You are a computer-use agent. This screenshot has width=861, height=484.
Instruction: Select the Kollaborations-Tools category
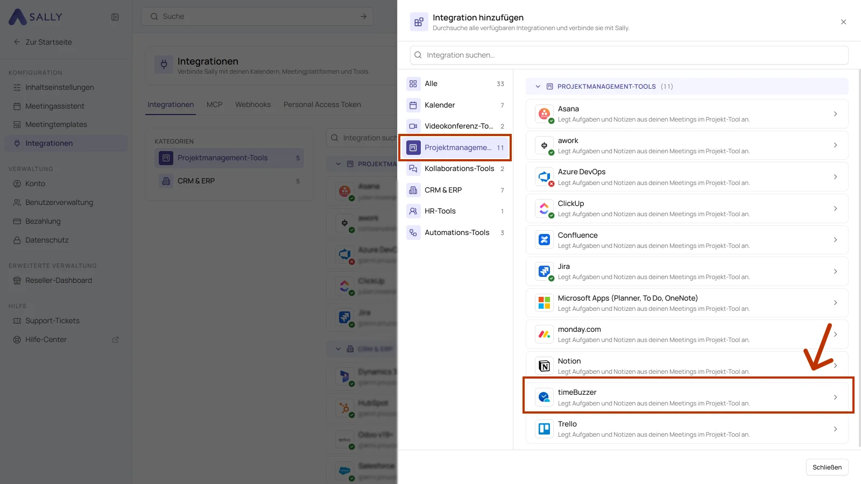pyautogui.click(x=456, y=168)
